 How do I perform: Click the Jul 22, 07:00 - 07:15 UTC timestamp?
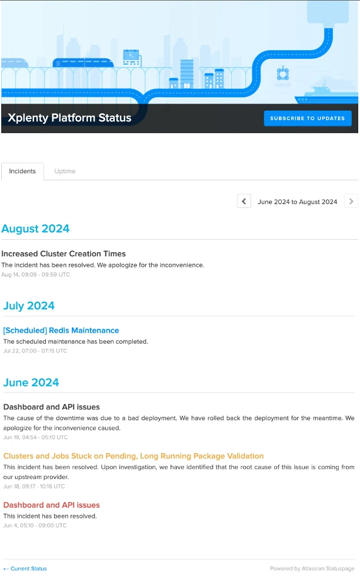pos(35,351)
